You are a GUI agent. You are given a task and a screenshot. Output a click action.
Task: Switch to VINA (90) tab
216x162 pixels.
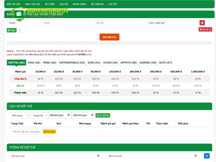coord(34,63)
